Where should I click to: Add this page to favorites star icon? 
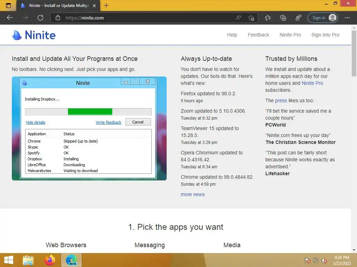(251, 18)
